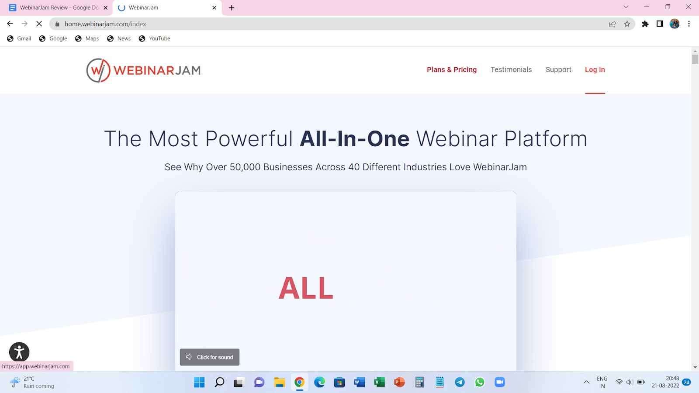Open the Chrome side panel icon
This screenshot has width=699, height=393.
click(x=660, y=24)
